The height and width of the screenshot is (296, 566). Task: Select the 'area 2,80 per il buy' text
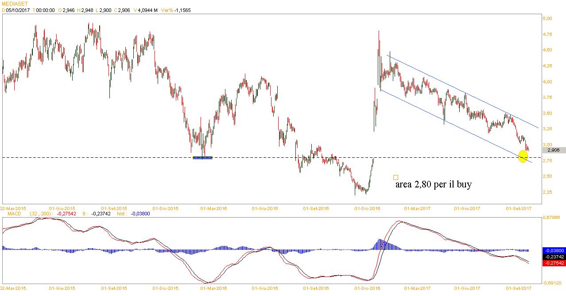(433, 184)
